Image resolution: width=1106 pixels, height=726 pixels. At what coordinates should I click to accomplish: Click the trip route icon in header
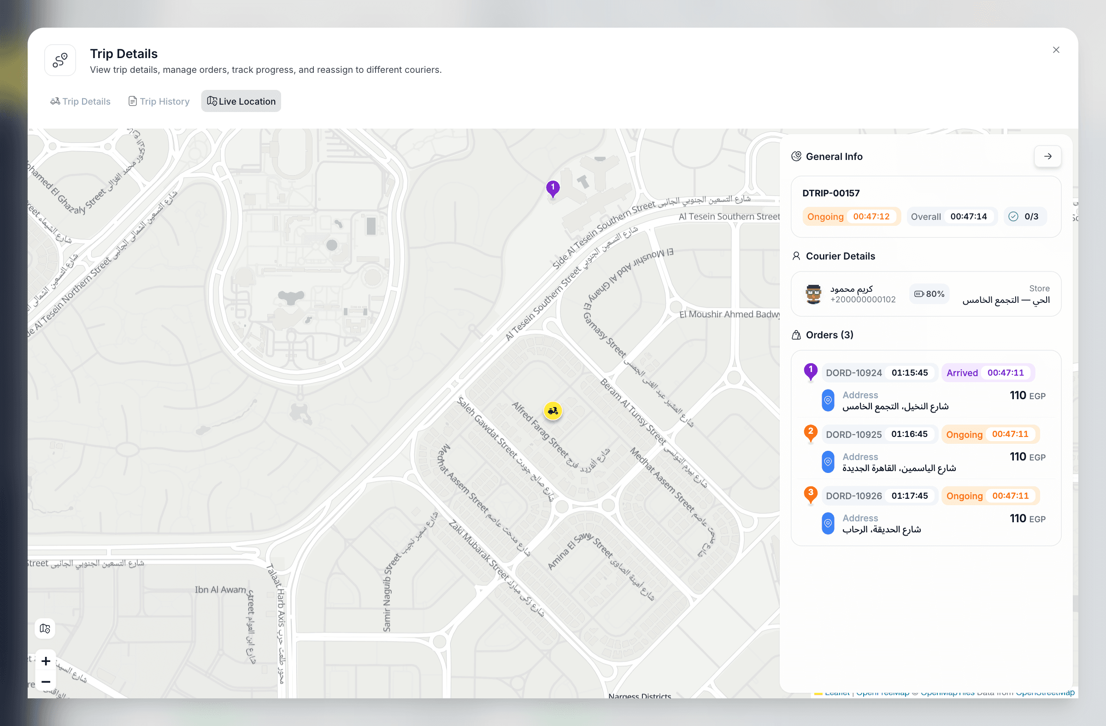(60, 60)
